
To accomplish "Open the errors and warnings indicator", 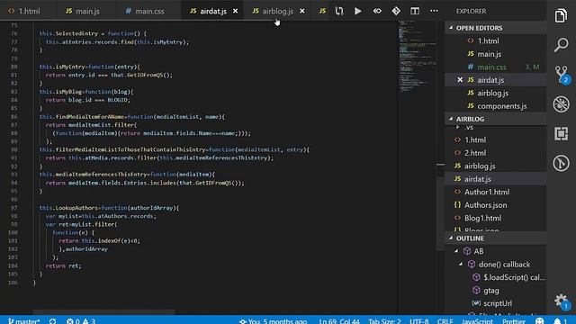I will pyautogui.click(x=81, y=321).
